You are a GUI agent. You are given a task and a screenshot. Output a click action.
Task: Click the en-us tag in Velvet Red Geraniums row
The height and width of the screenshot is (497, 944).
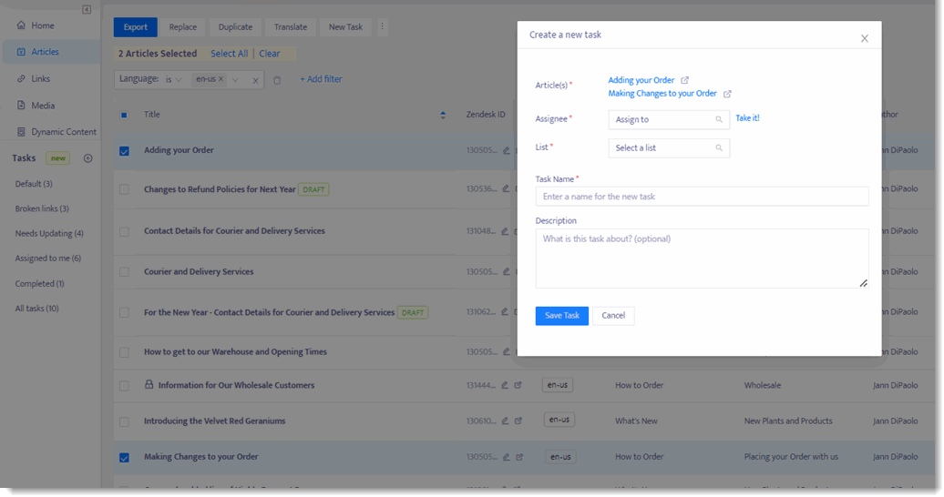coord(559,420)
